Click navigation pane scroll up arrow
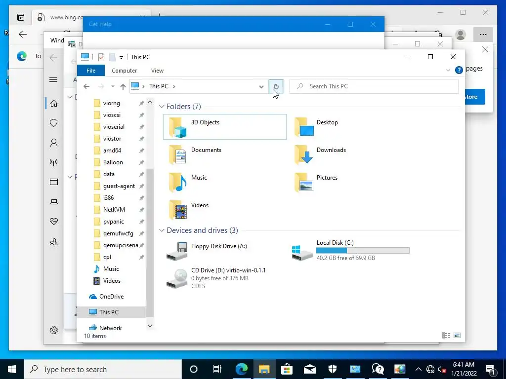Image resolution: width=506 pixels, height=379 pixels. click(150, 102)
